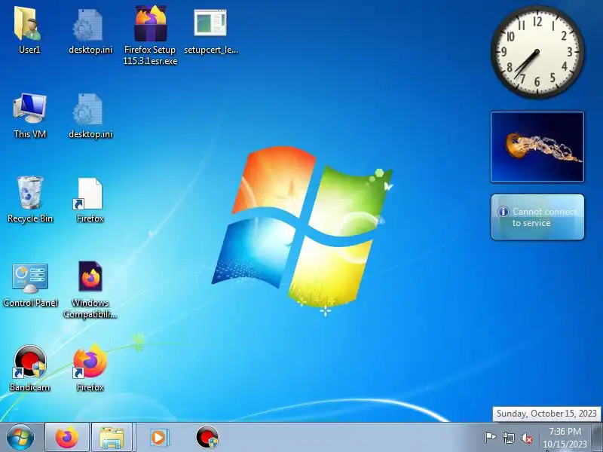Click the Show desktop button beside the clock
603x452 pixels.
click(x=598, y=438)
